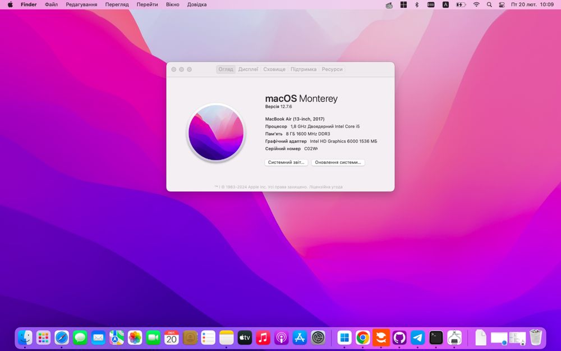561x351 pixels.
Task: Open the Ліцензійна угода link
Action: point(325,187)
